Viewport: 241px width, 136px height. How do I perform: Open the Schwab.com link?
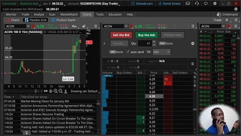[142, 3]
